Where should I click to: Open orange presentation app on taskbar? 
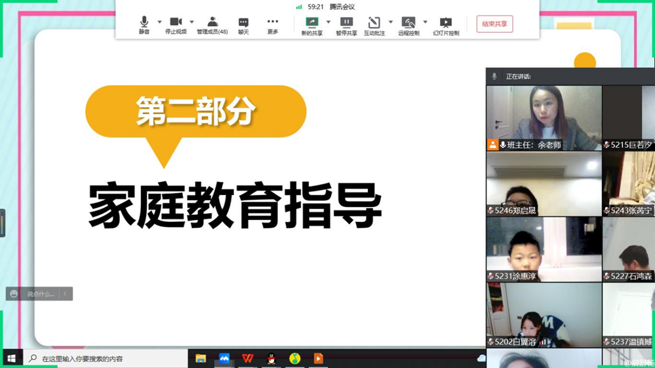coord(318,358)
